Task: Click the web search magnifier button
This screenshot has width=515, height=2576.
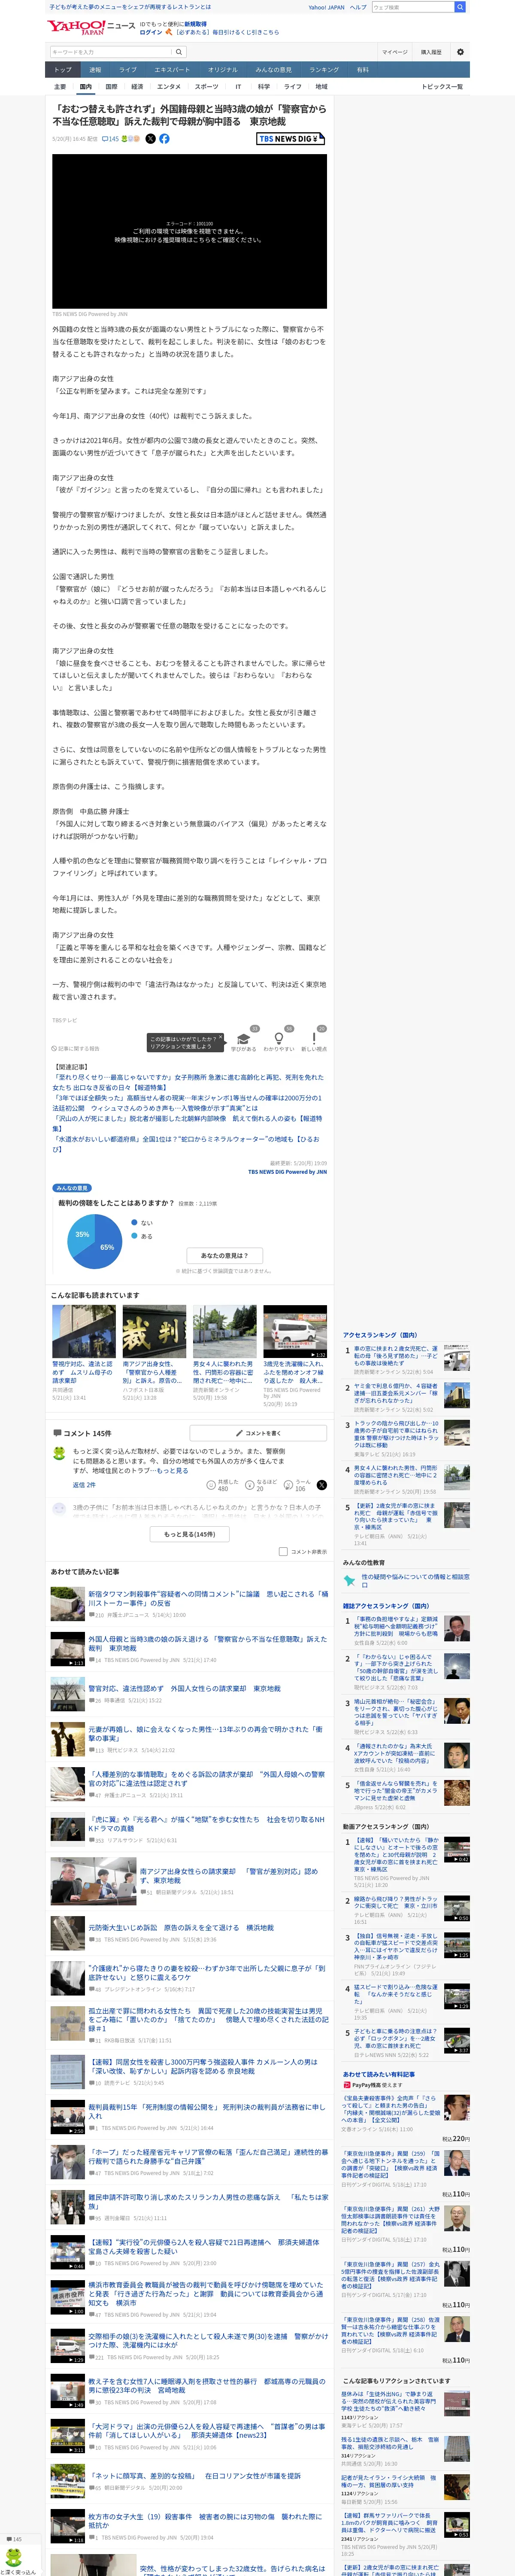Action: (x=460, y=7)
